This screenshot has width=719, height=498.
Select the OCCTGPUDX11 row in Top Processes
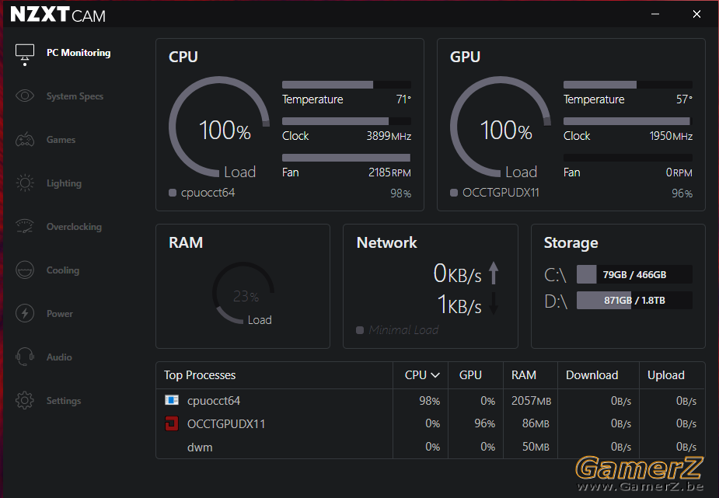[x=430, y=423]
